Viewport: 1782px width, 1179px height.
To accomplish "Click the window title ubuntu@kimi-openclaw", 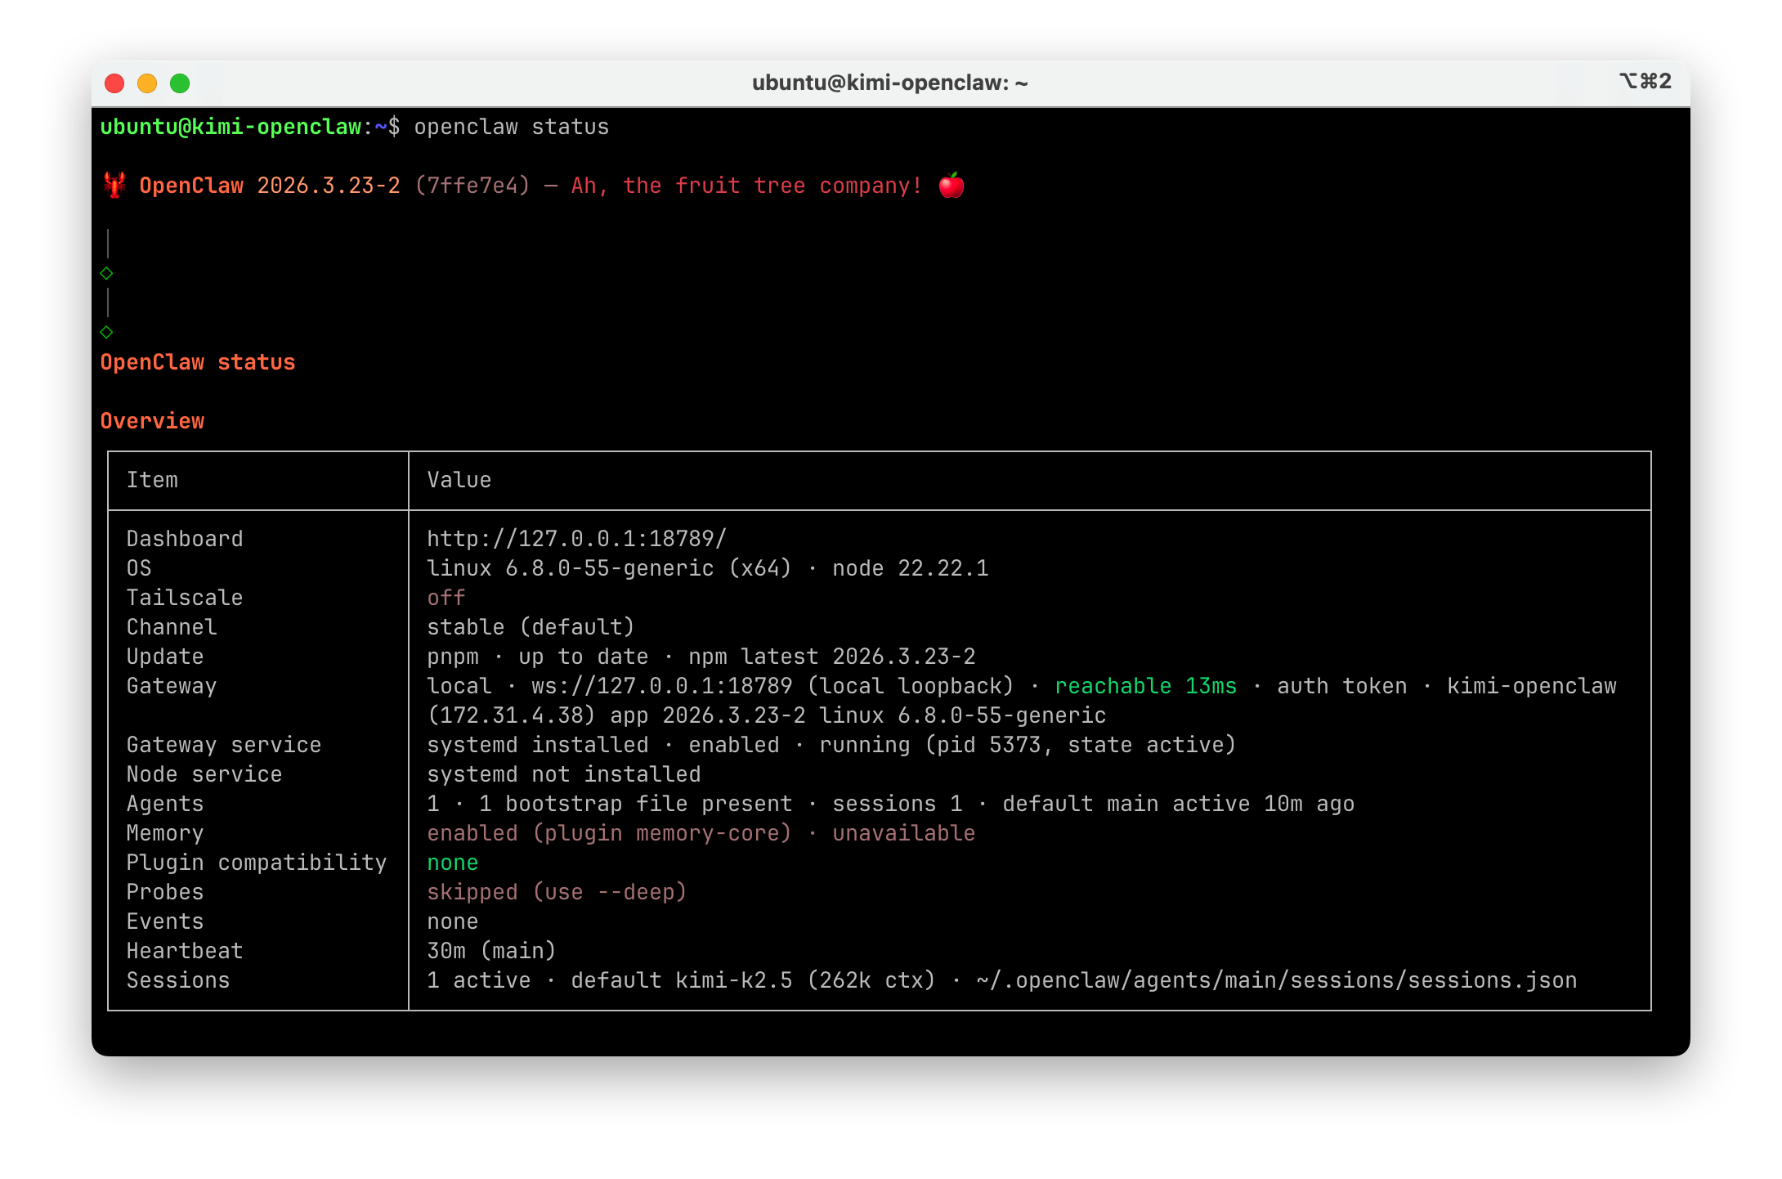I will tap(889, 83).
